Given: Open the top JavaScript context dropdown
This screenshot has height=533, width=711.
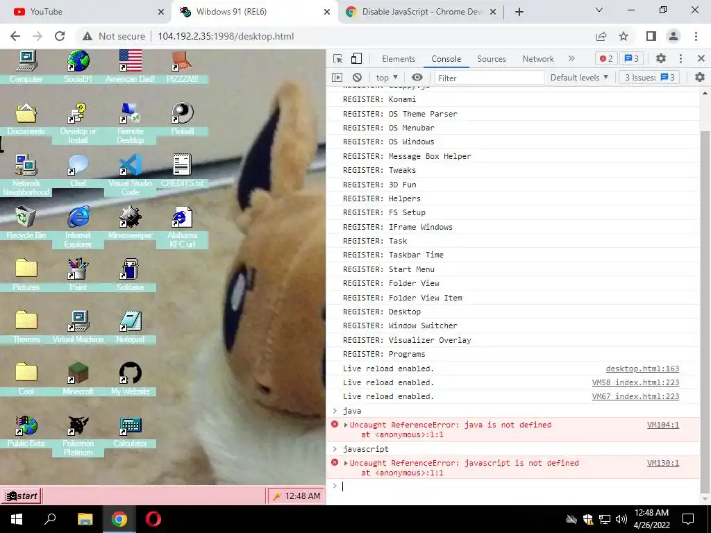Looking at the screenshot, I should (387, 78).
